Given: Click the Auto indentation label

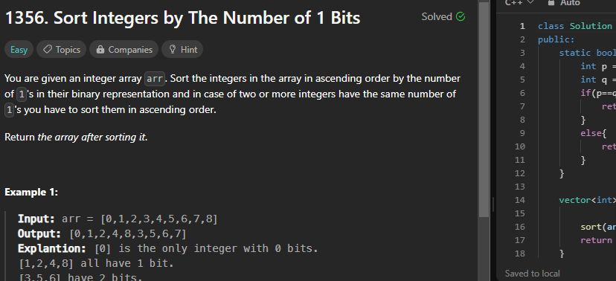Looking at the screenshot, I should tap(570, 3).
